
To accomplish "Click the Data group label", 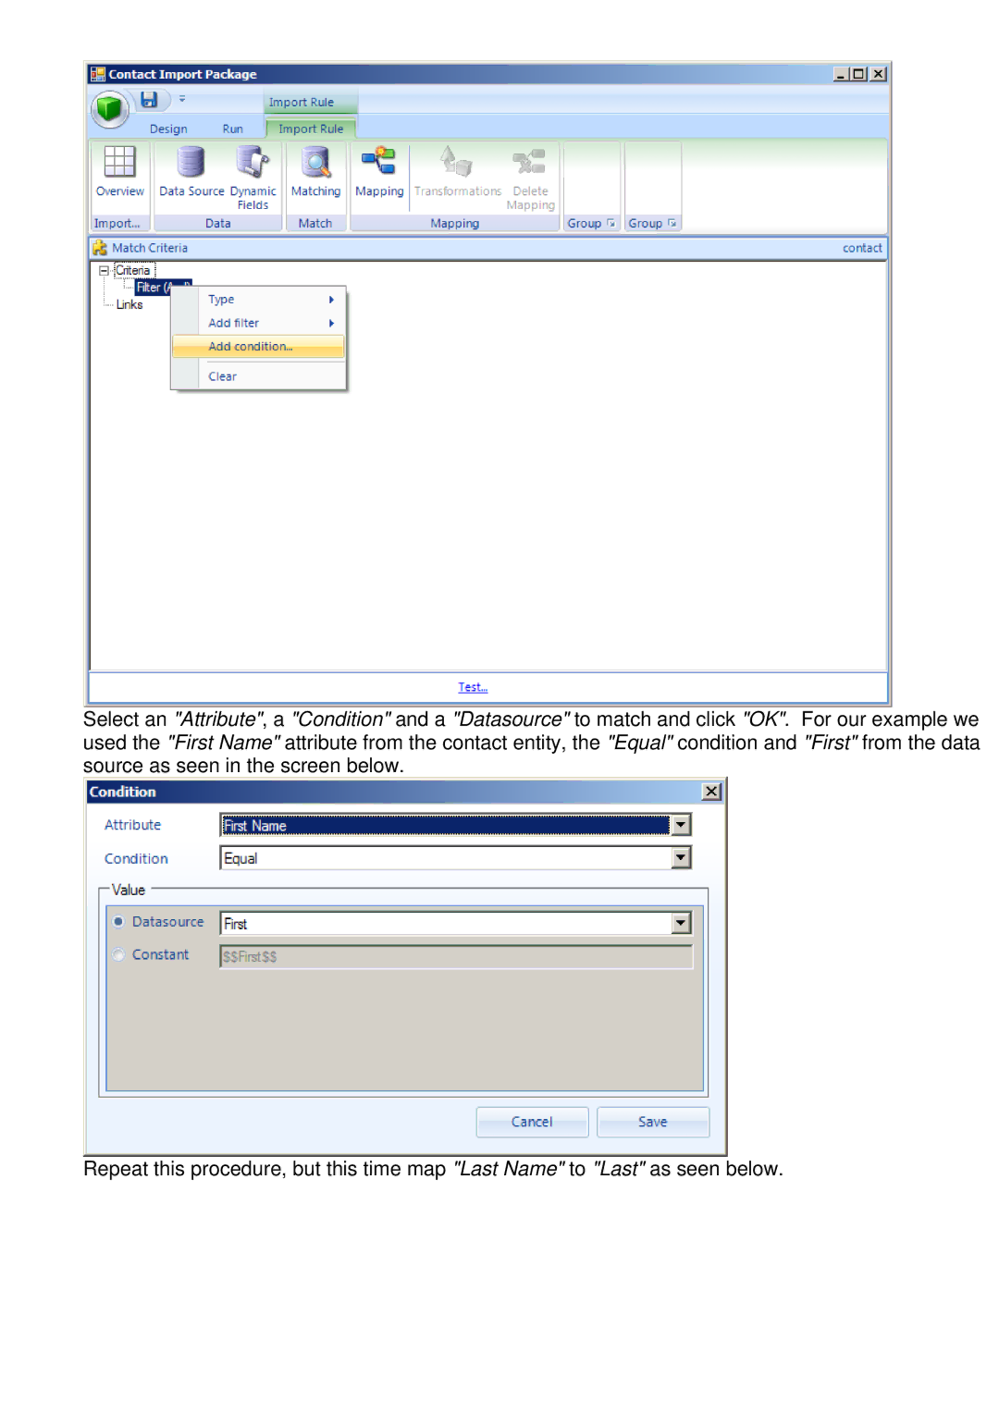I will coord(218,224).
